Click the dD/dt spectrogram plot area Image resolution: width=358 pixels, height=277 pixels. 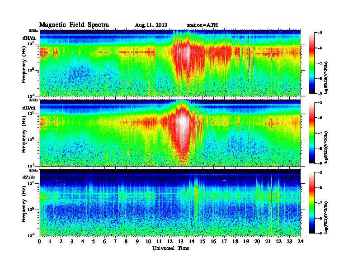170,133
